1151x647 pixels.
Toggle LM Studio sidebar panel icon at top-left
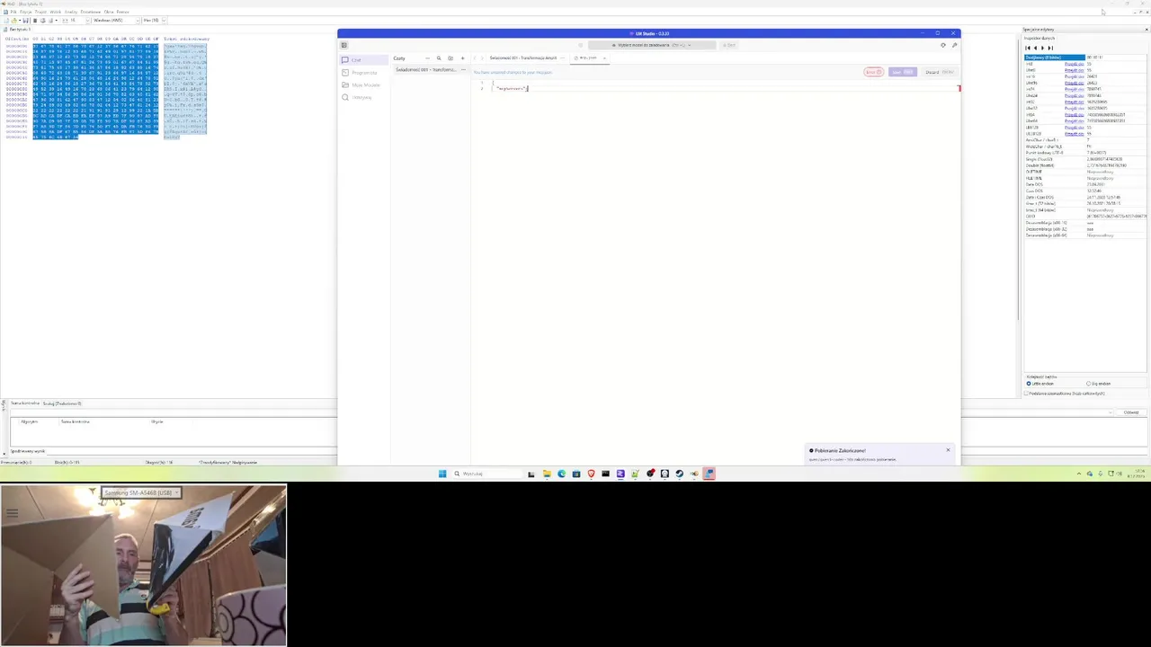(344, 45)
